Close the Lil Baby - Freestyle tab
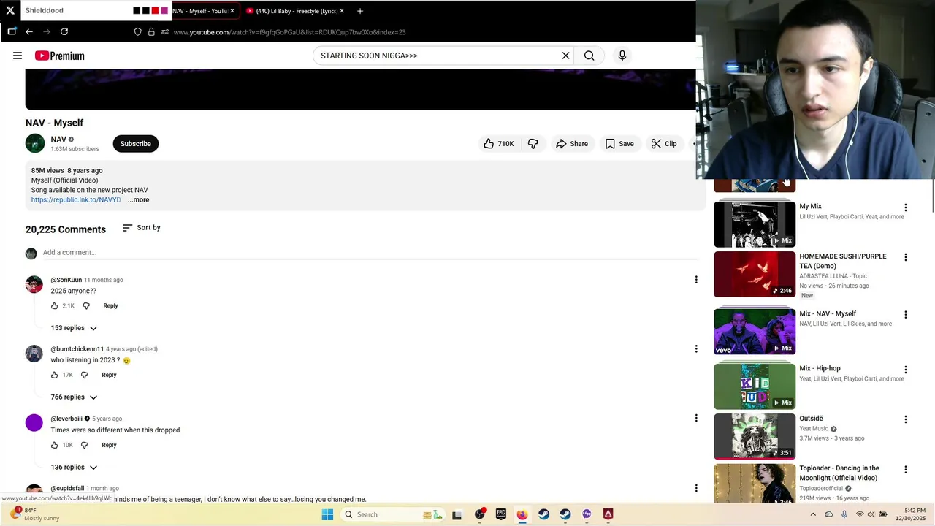This screenshot has height=526, width=935. coord(342,11)
